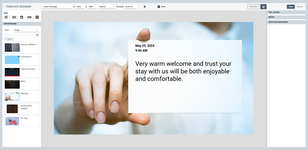
Task: Open the settings sliders button next to Preview
Action: click(263, 7)
